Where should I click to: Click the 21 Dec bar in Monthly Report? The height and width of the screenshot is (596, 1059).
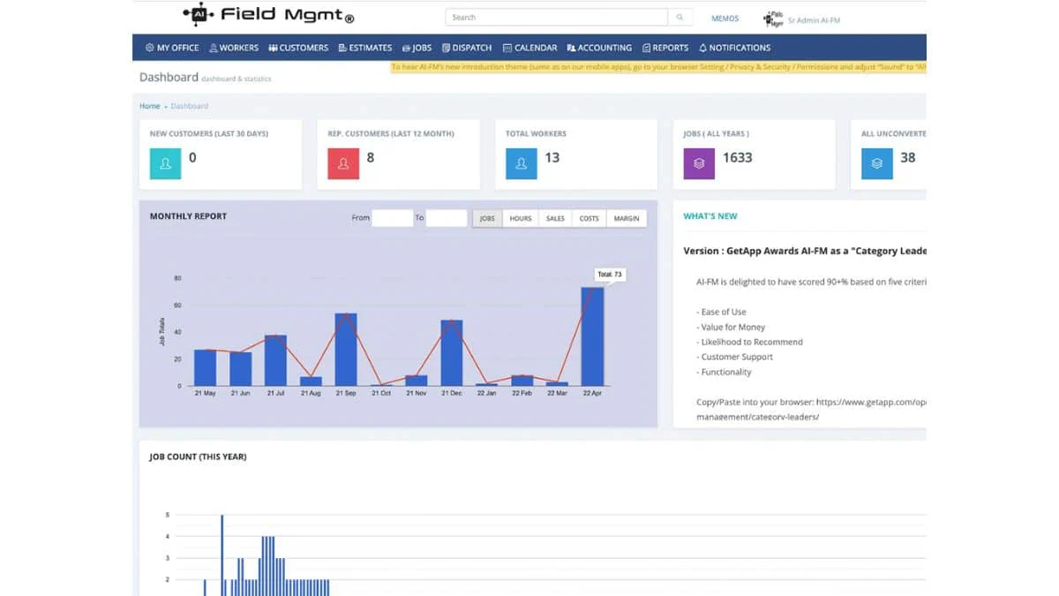452,353
